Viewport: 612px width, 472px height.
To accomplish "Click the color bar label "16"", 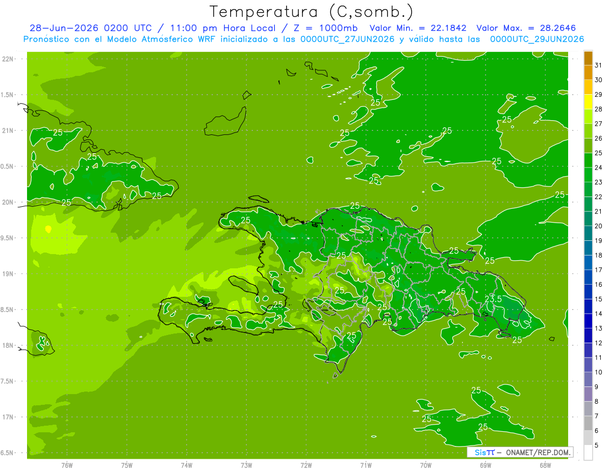I will coord(598,285).
